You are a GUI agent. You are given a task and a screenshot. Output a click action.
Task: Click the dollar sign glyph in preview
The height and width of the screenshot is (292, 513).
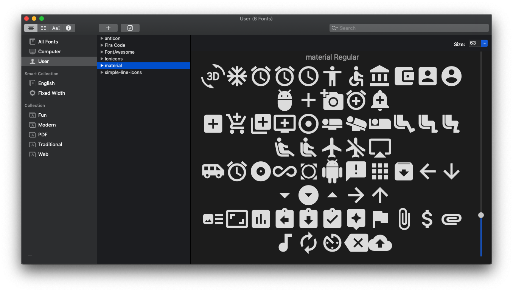coord(427,219)
